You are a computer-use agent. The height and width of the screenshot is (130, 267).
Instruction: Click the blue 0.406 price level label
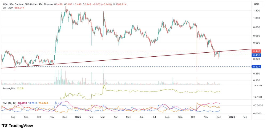257,55
